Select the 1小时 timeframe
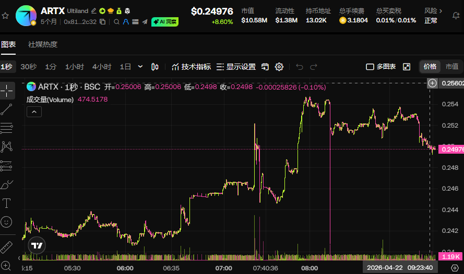Screen dimensions: 464x274 pyautogui.click(x=75, y=67)
